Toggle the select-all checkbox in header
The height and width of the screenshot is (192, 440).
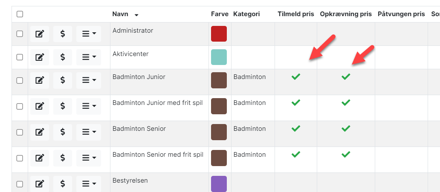click(x=20, y=14)
